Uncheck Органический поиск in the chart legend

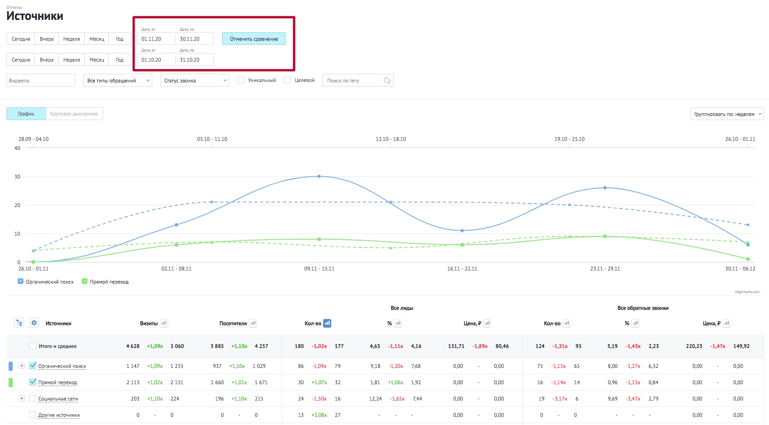click(x=20, y=281)
